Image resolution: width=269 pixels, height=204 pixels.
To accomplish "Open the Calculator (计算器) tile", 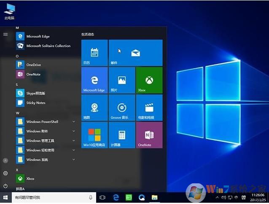I will point(122,135).
